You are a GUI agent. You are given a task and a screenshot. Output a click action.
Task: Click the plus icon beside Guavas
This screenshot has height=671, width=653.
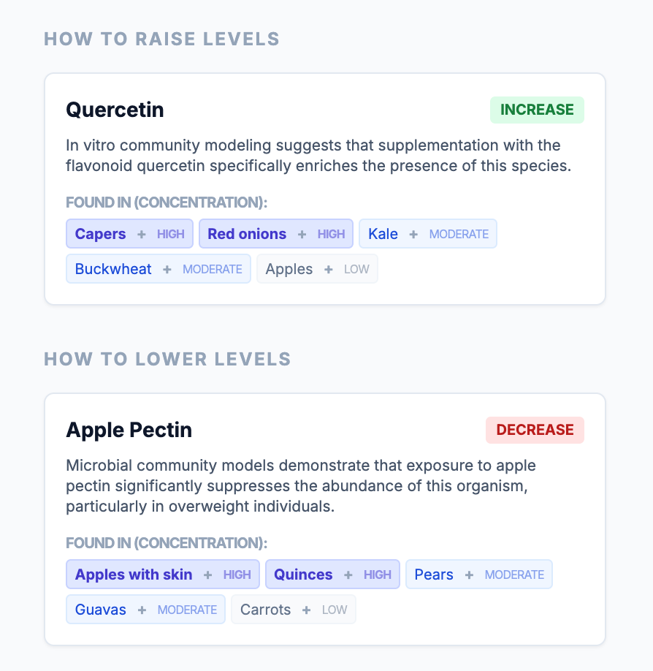click(x=142, y=610)
